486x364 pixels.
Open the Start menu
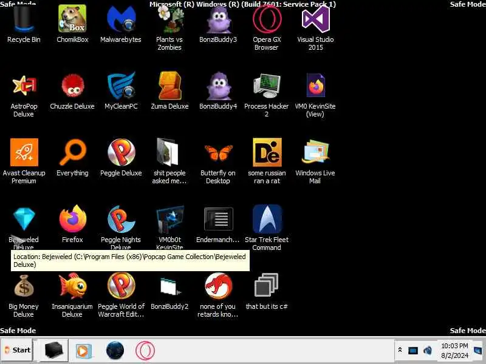tap(18, 350)
